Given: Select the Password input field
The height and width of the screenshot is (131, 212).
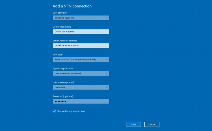Looking at the screenshot, I should tap(81, 101).
